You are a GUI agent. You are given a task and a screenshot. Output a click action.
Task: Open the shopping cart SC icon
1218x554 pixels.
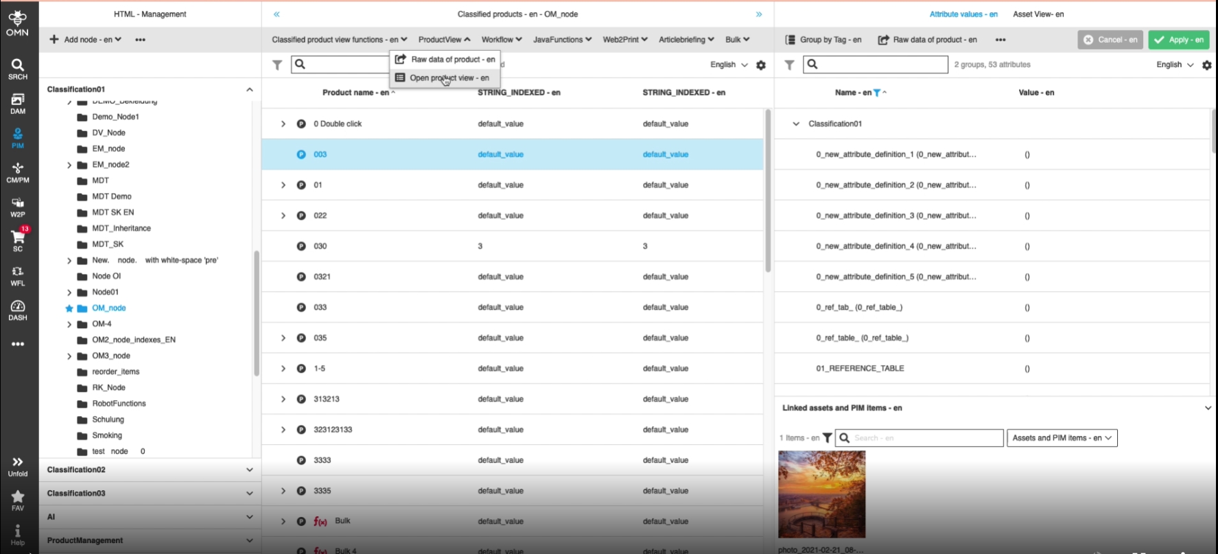click(18, 240)
